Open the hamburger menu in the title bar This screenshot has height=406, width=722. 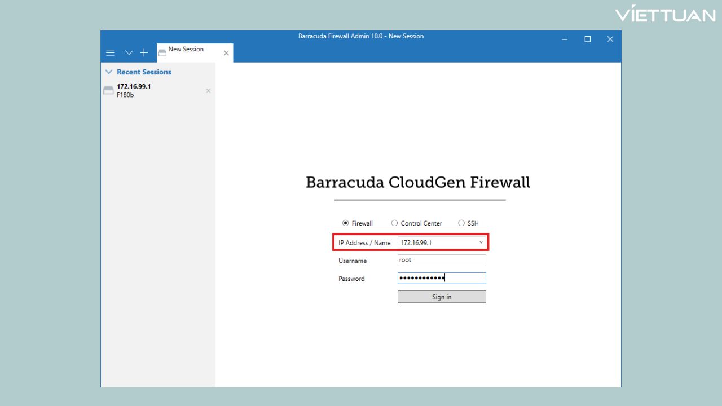pos(110,52)
